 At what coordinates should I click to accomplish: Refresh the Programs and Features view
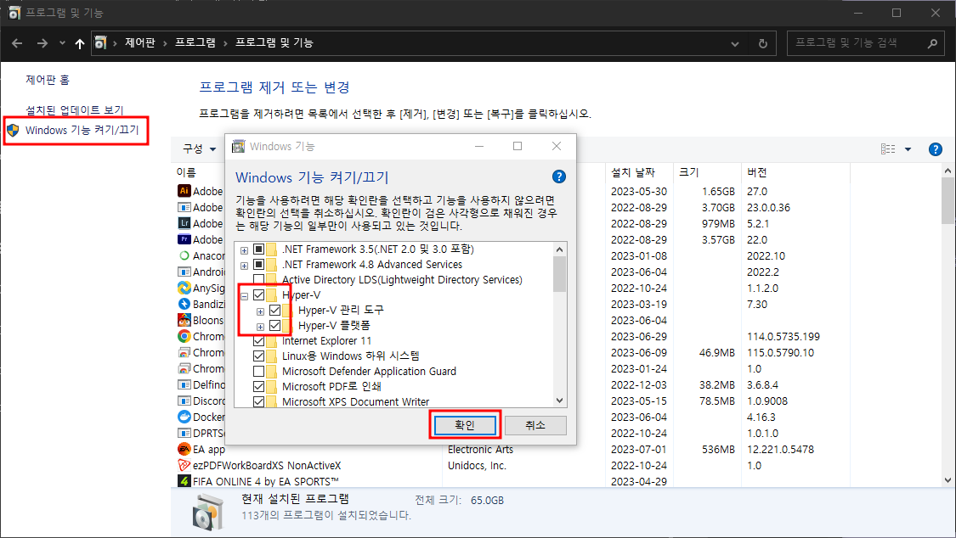pos(763,43)
